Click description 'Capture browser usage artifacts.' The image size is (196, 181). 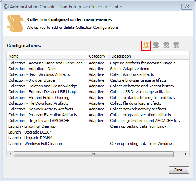139,80
